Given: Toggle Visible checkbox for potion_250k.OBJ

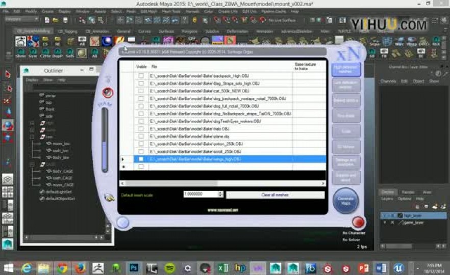Looking at the screenshot, I should tap(141, 144).
